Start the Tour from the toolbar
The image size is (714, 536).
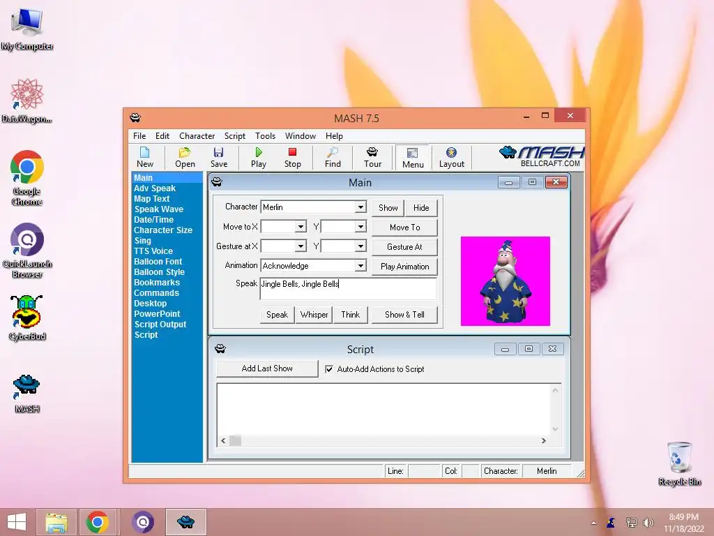point(372,157)
